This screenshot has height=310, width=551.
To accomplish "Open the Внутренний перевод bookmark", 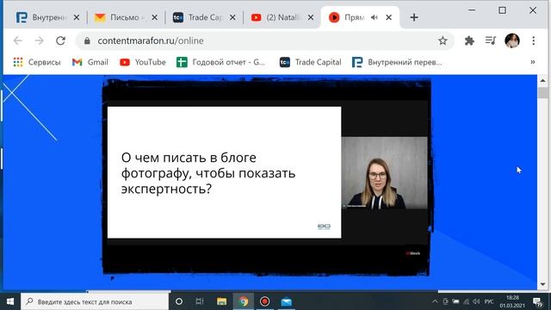I will [397, 62].
